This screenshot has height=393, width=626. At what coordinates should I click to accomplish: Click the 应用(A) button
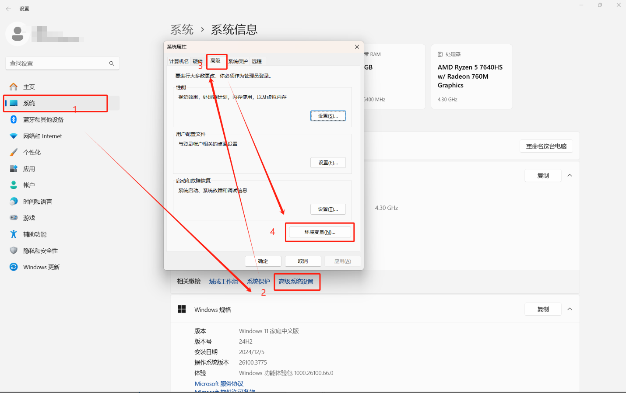pyautogui.click(x=343, y=261)
